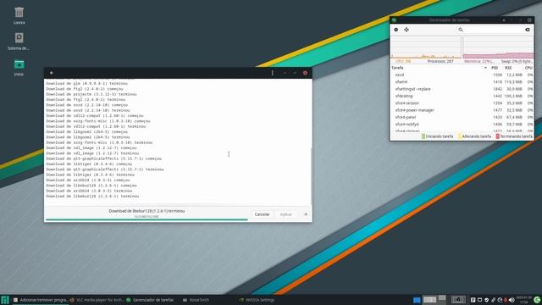The width and height of the screenshot is (542, 305).
Task: Click log line 'Download de projectm (3.1.12-3) terminou'
Action: [91, 94]
